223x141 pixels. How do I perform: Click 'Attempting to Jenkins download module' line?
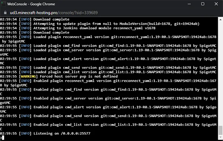78,28
